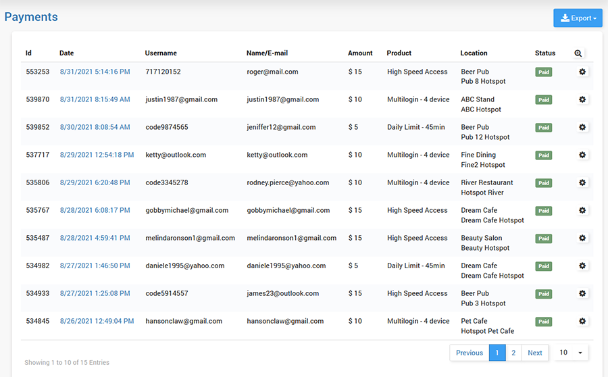Click the Previous pagination button
The image size is (608, 377).
tap(469, 353)
